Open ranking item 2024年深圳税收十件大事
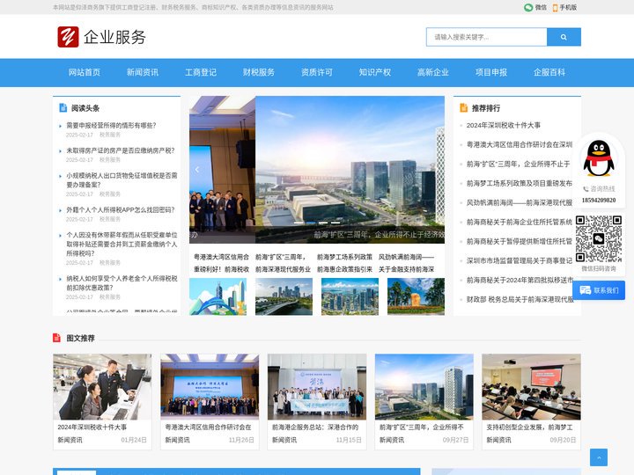Viewport: 634px width, 475px height. tap(504, 125)
